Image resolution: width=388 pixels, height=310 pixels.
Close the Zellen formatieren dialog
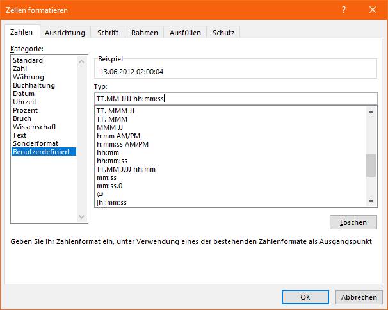click(x=373, y=10)
